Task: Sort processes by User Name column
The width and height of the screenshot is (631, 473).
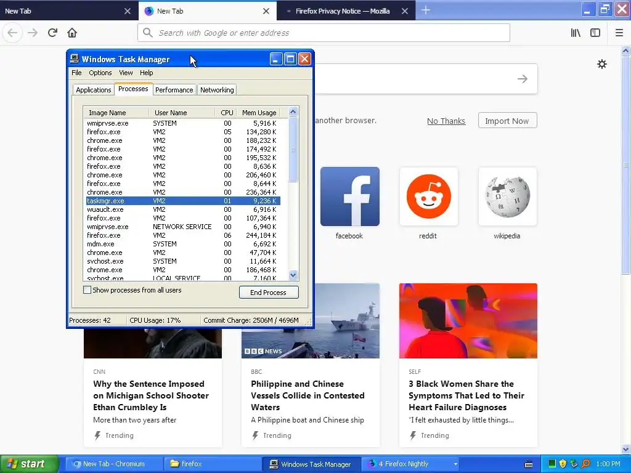Action: pos(182,113)
